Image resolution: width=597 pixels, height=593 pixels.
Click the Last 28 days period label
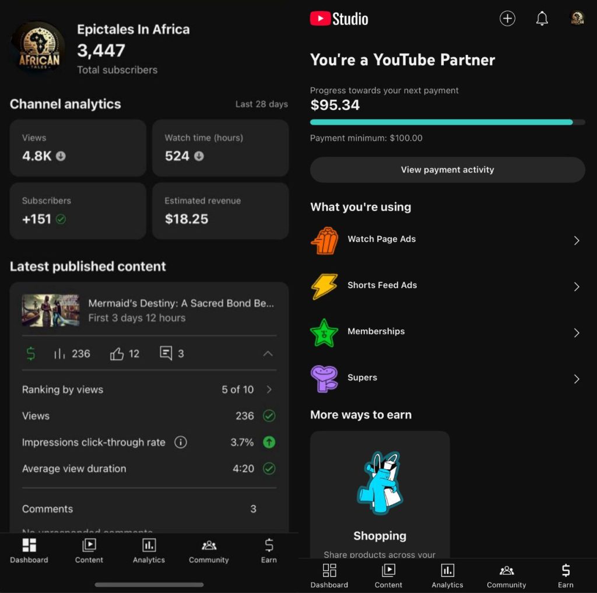coord(262,104)
